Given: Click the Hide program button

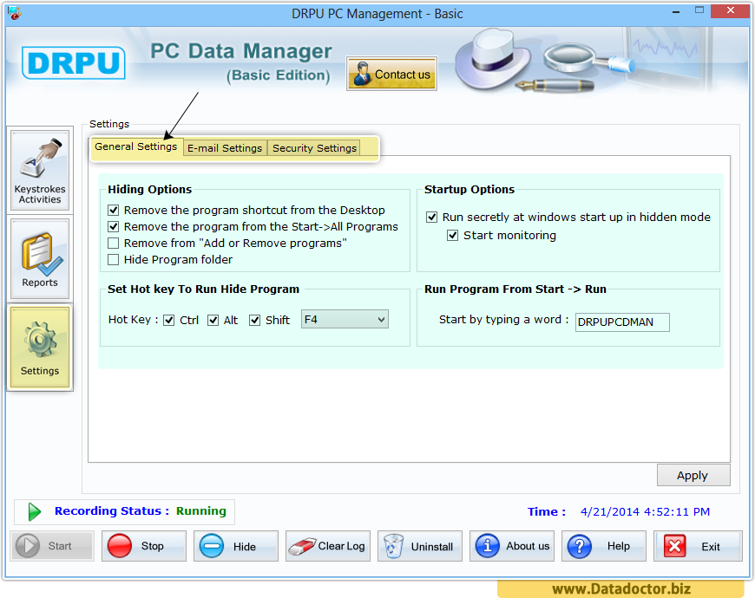Looking at the screenshot, I should 236,546.
